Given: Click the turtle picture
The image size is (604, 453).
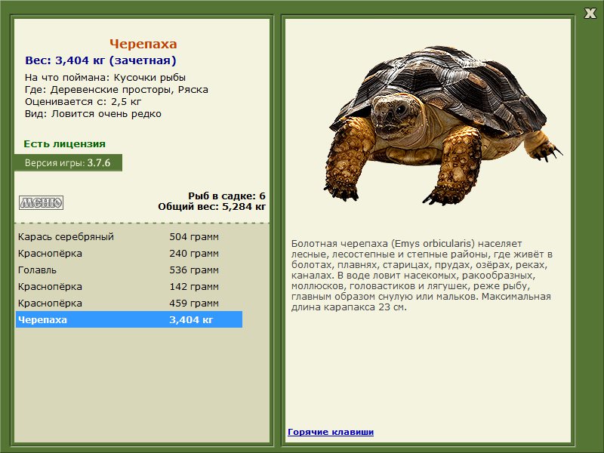Looking at the screenshot, I should click(x=442, y=125).
